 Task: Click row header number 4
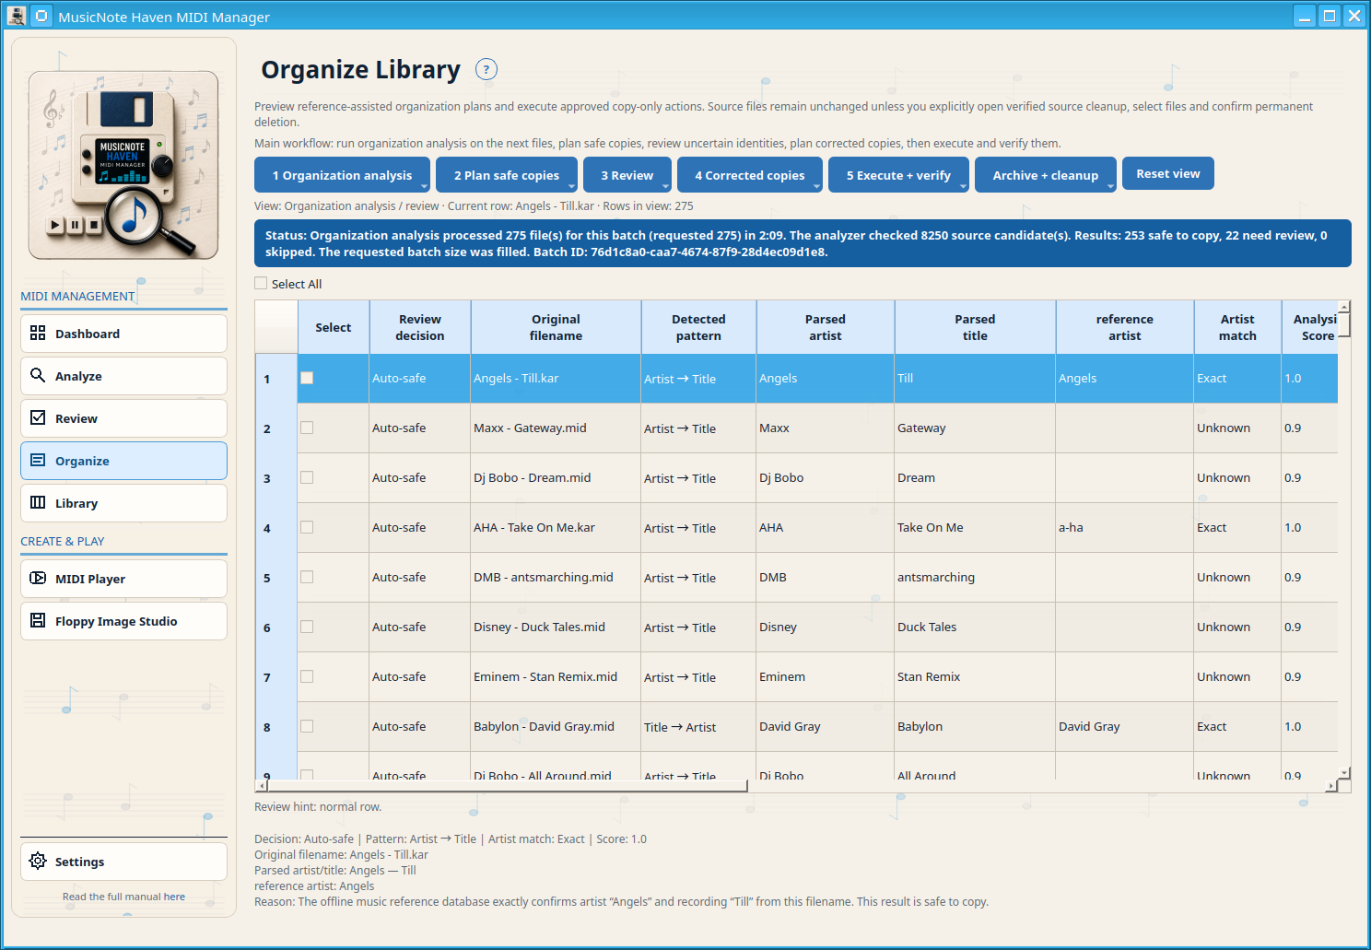pyautogui.click(x=276, y=528)
